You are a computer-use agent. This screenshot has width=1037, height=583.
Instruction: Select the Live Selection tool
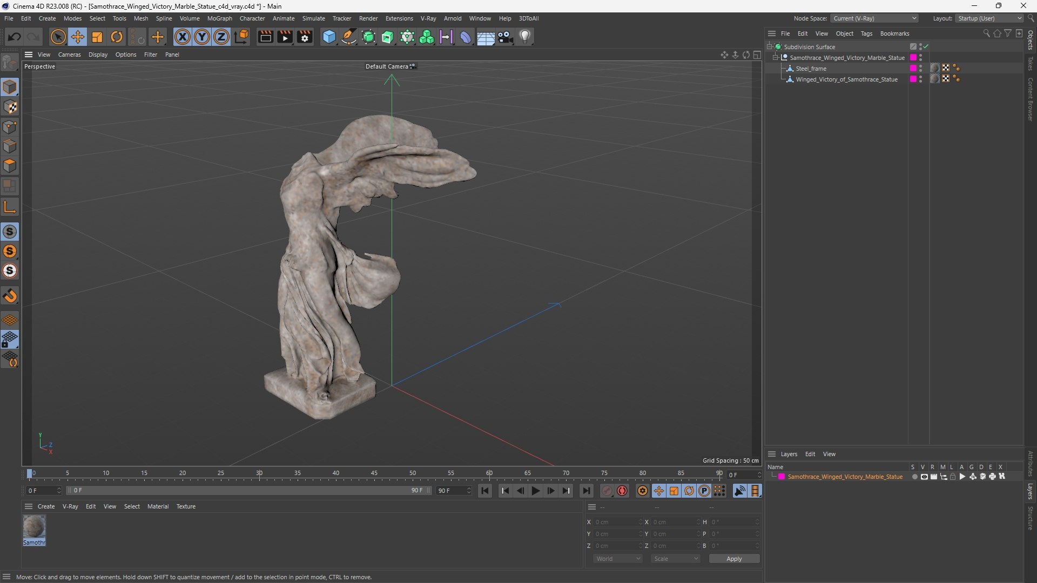pos(58,37)
